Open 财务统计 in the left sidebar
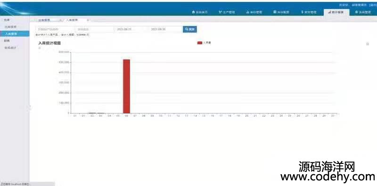377x186 pixels. 10,48
